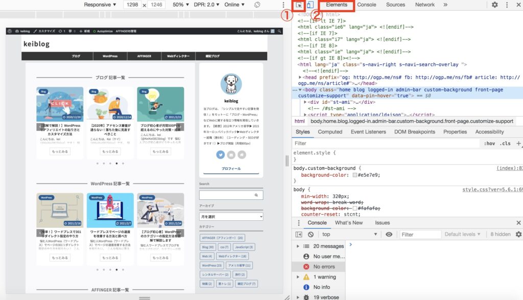Open the Default levels dropdown

[462, 234]
